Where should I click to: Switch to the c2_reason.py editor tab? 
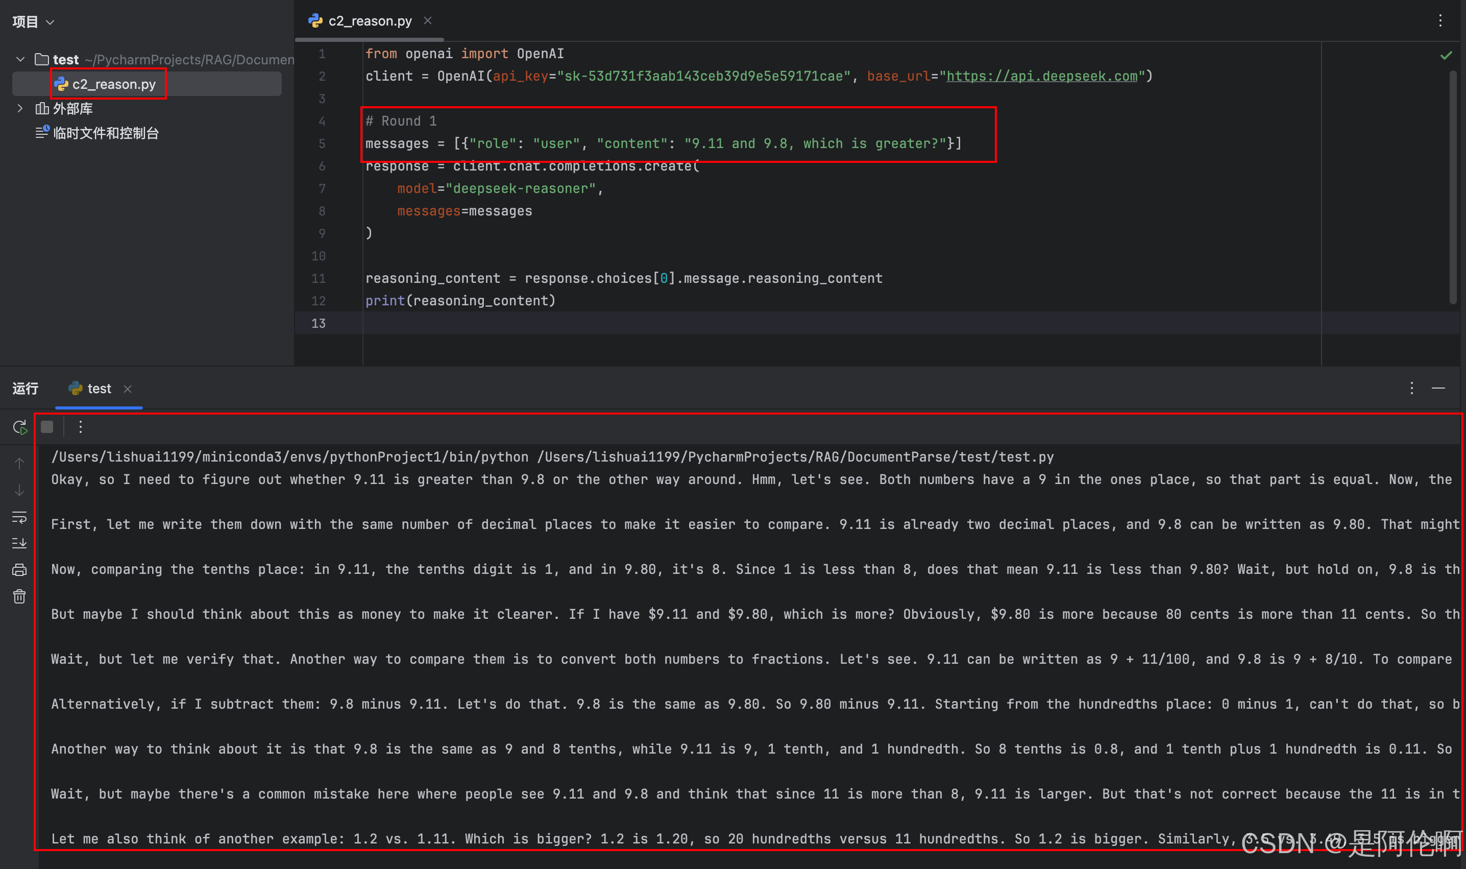pyautogui.click(x=370, y=21)
